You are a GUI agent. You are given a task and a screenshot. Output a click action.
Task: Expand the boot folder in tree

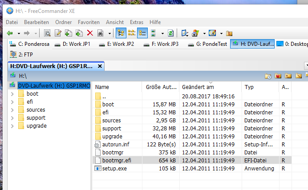tap(12, 94)
